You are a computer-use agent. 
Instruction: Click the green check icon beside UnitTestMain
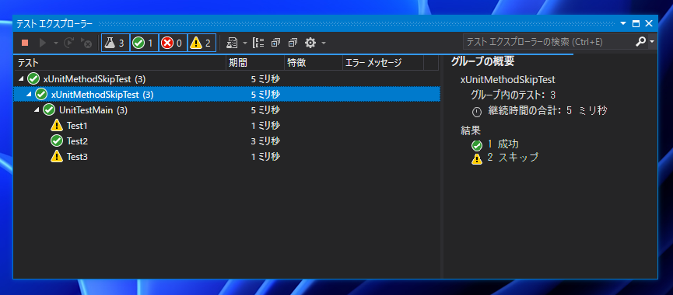(x=49, y=110)
